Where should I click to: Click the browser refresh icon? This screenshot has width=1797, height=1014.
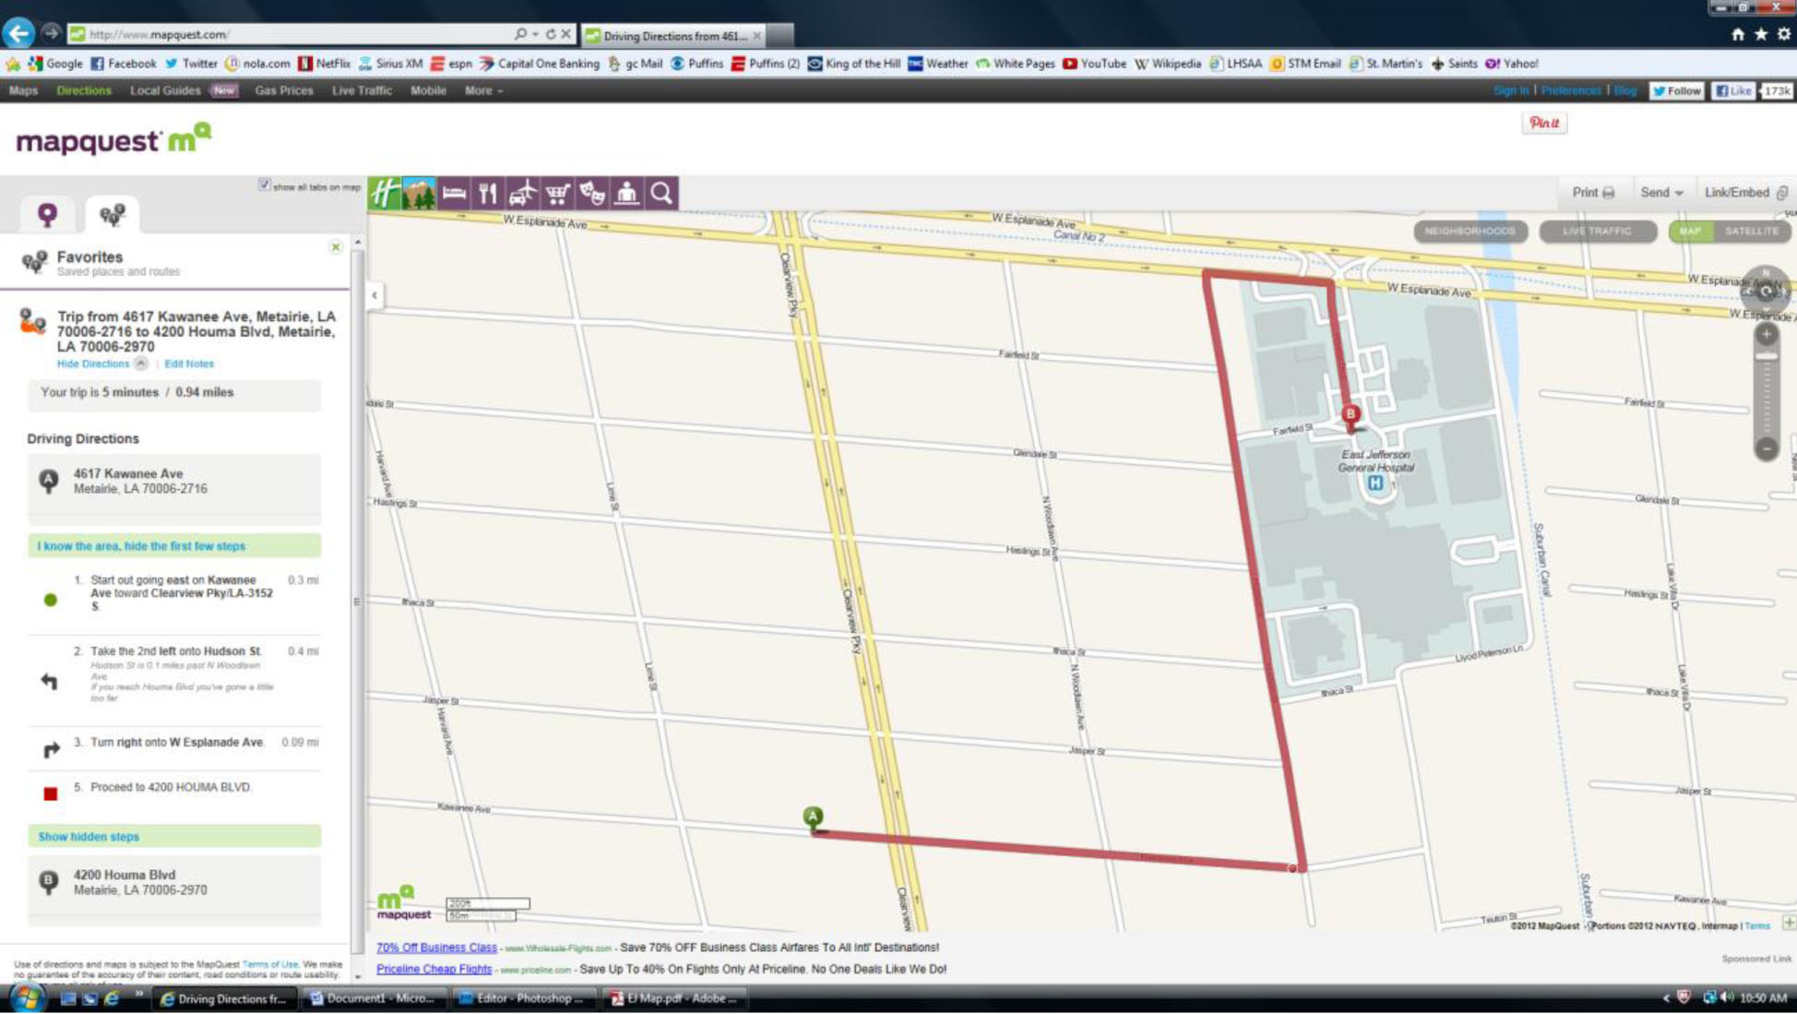[x=550, y=34]
